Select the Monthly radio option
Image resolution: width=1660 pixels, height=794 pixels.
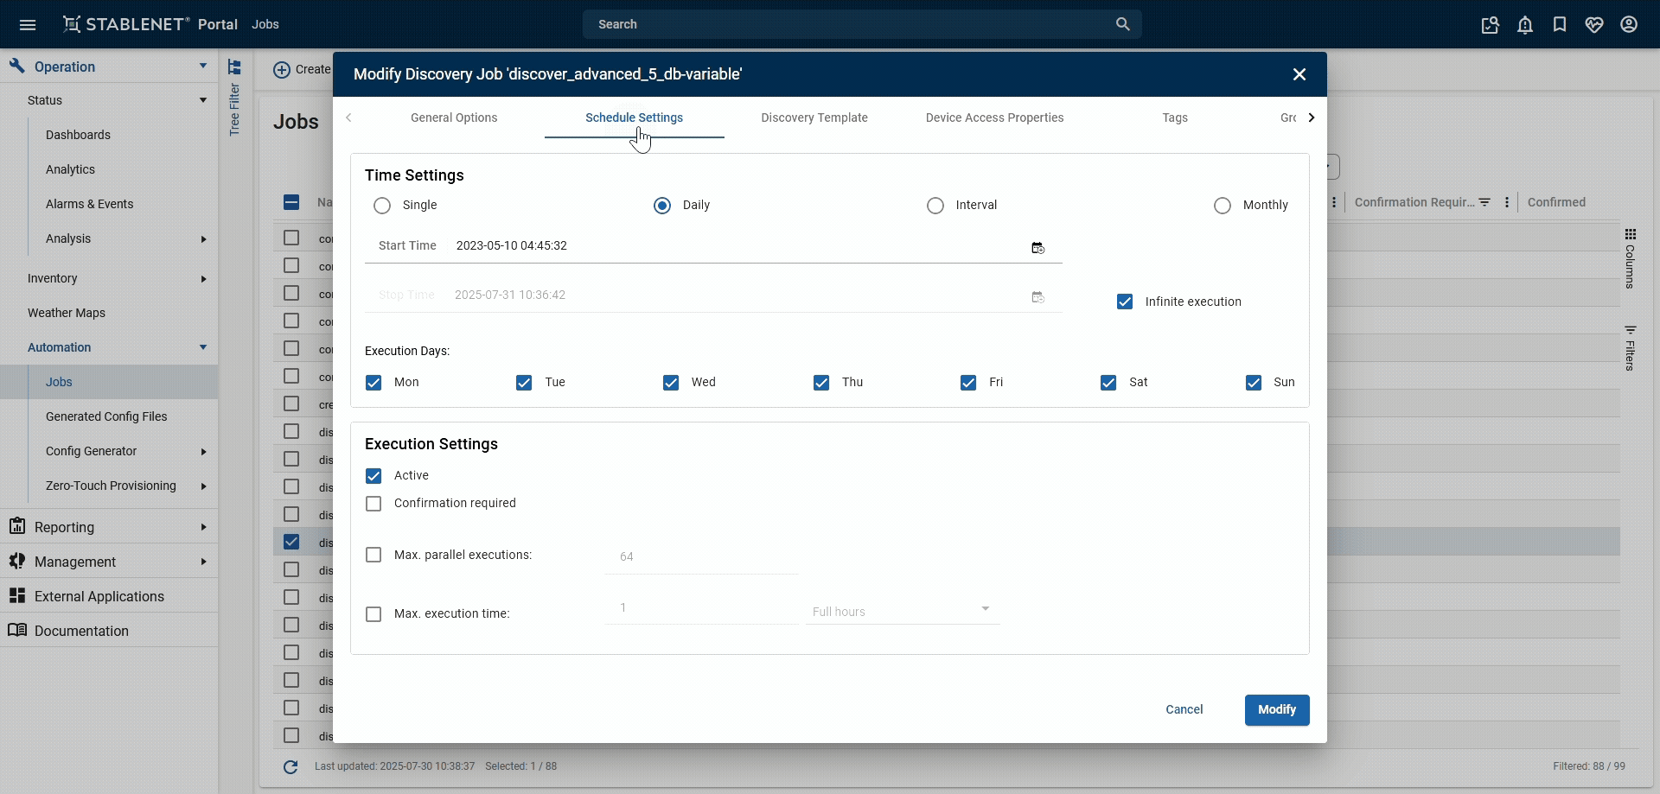tap(1223, 206)
